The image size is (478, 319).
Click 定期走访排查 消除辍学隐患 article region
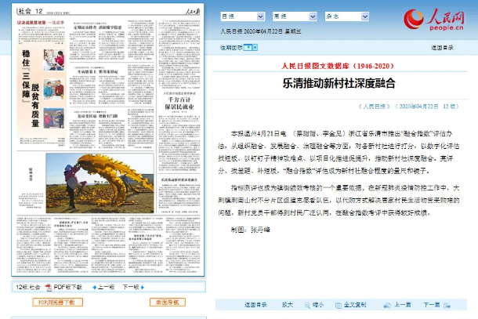[97, 41]
